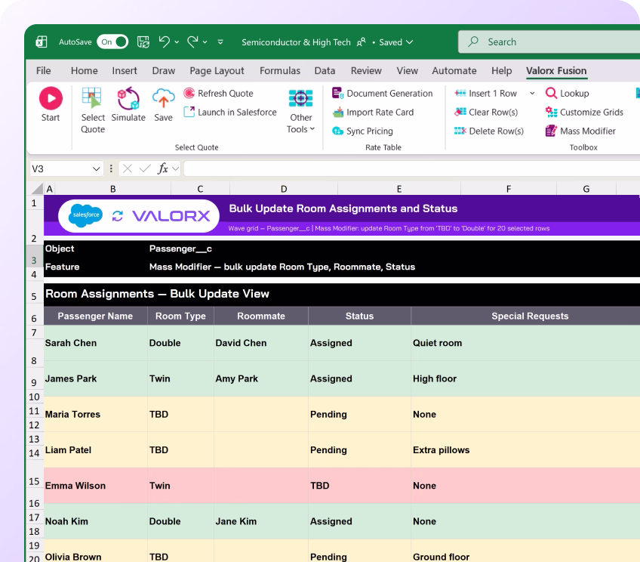Viewport: 640px width, 562px height.
Task: Click Insert 1 Row
Action: [486, 93]
